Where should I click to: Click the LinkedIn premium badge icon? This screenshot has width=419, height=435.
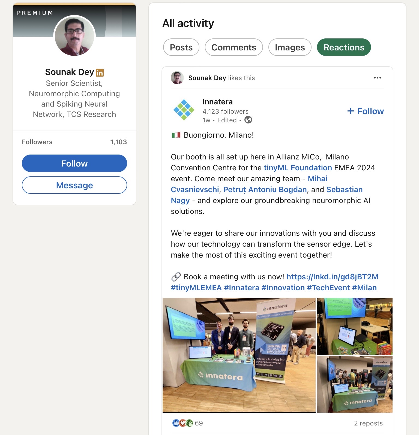(100, 72)
